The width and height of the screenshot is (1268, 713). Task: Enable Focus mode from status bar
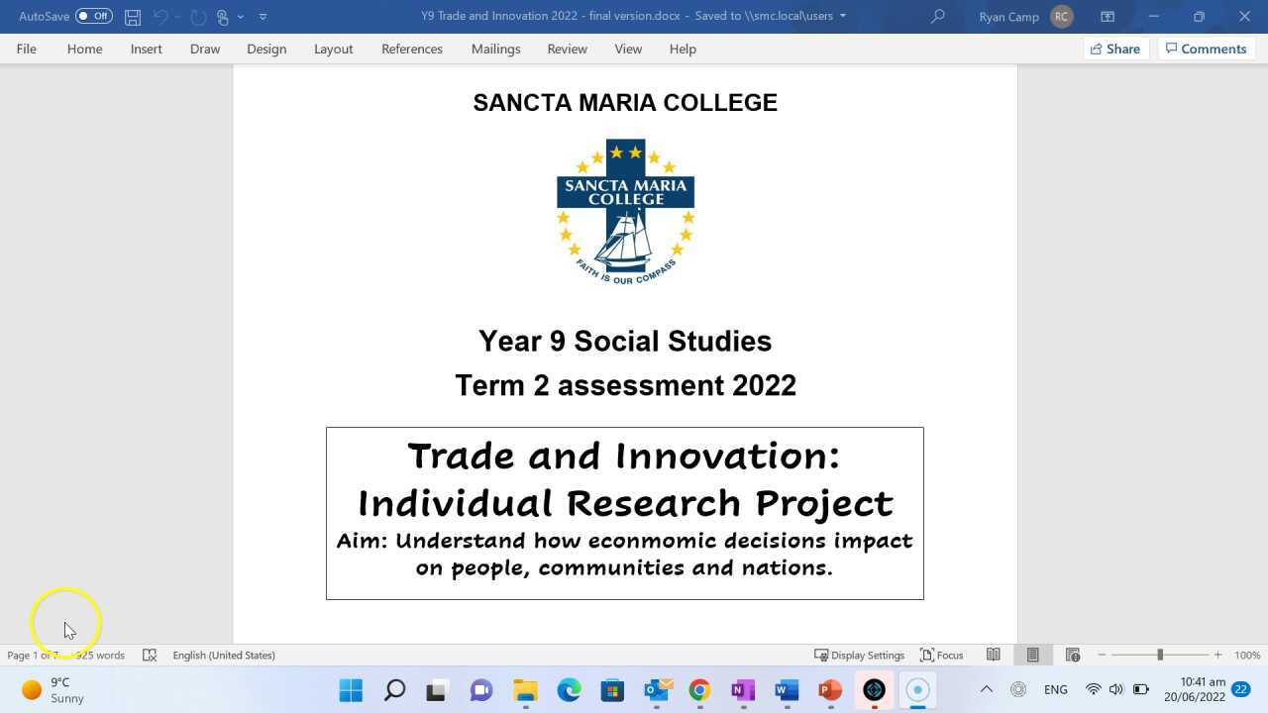(x=941, y=655)
